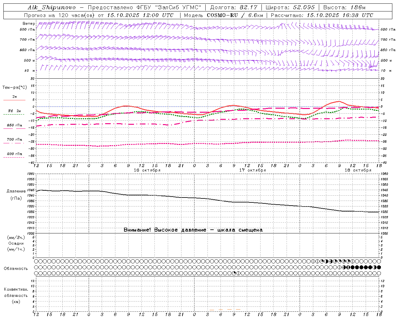
Task: Click the Долгота: 82.17 value
Action: click(x=234, y=7)
